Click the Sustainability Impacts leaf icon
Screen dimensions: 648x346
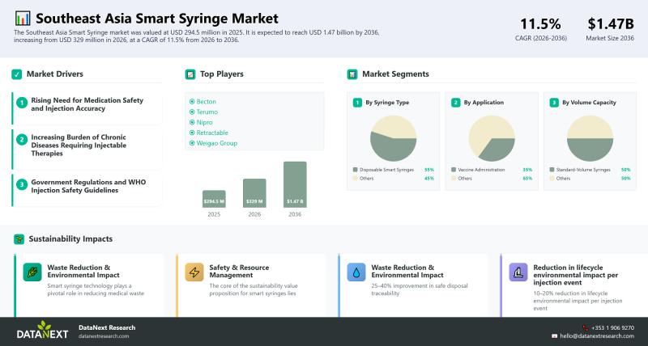(x=18, y=239)
